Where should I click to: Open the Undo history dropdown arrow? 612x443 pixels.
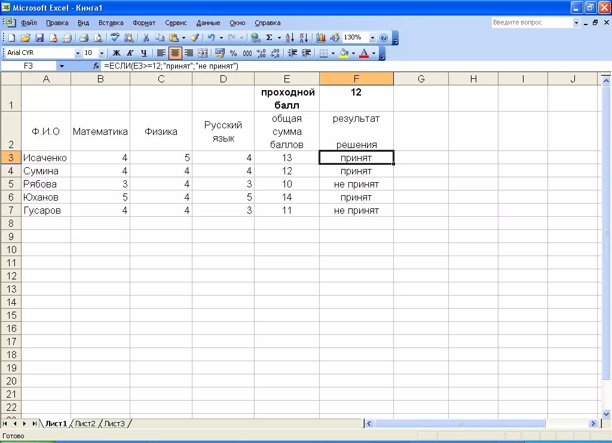click(221, 38)
